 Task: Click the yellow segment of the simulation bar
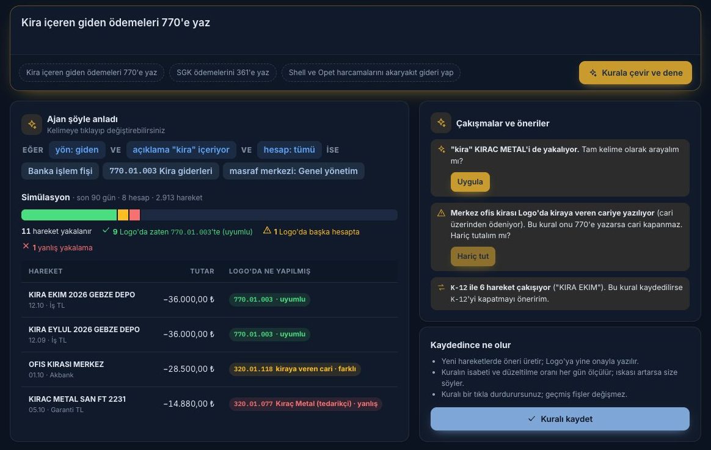coord(123,215)
